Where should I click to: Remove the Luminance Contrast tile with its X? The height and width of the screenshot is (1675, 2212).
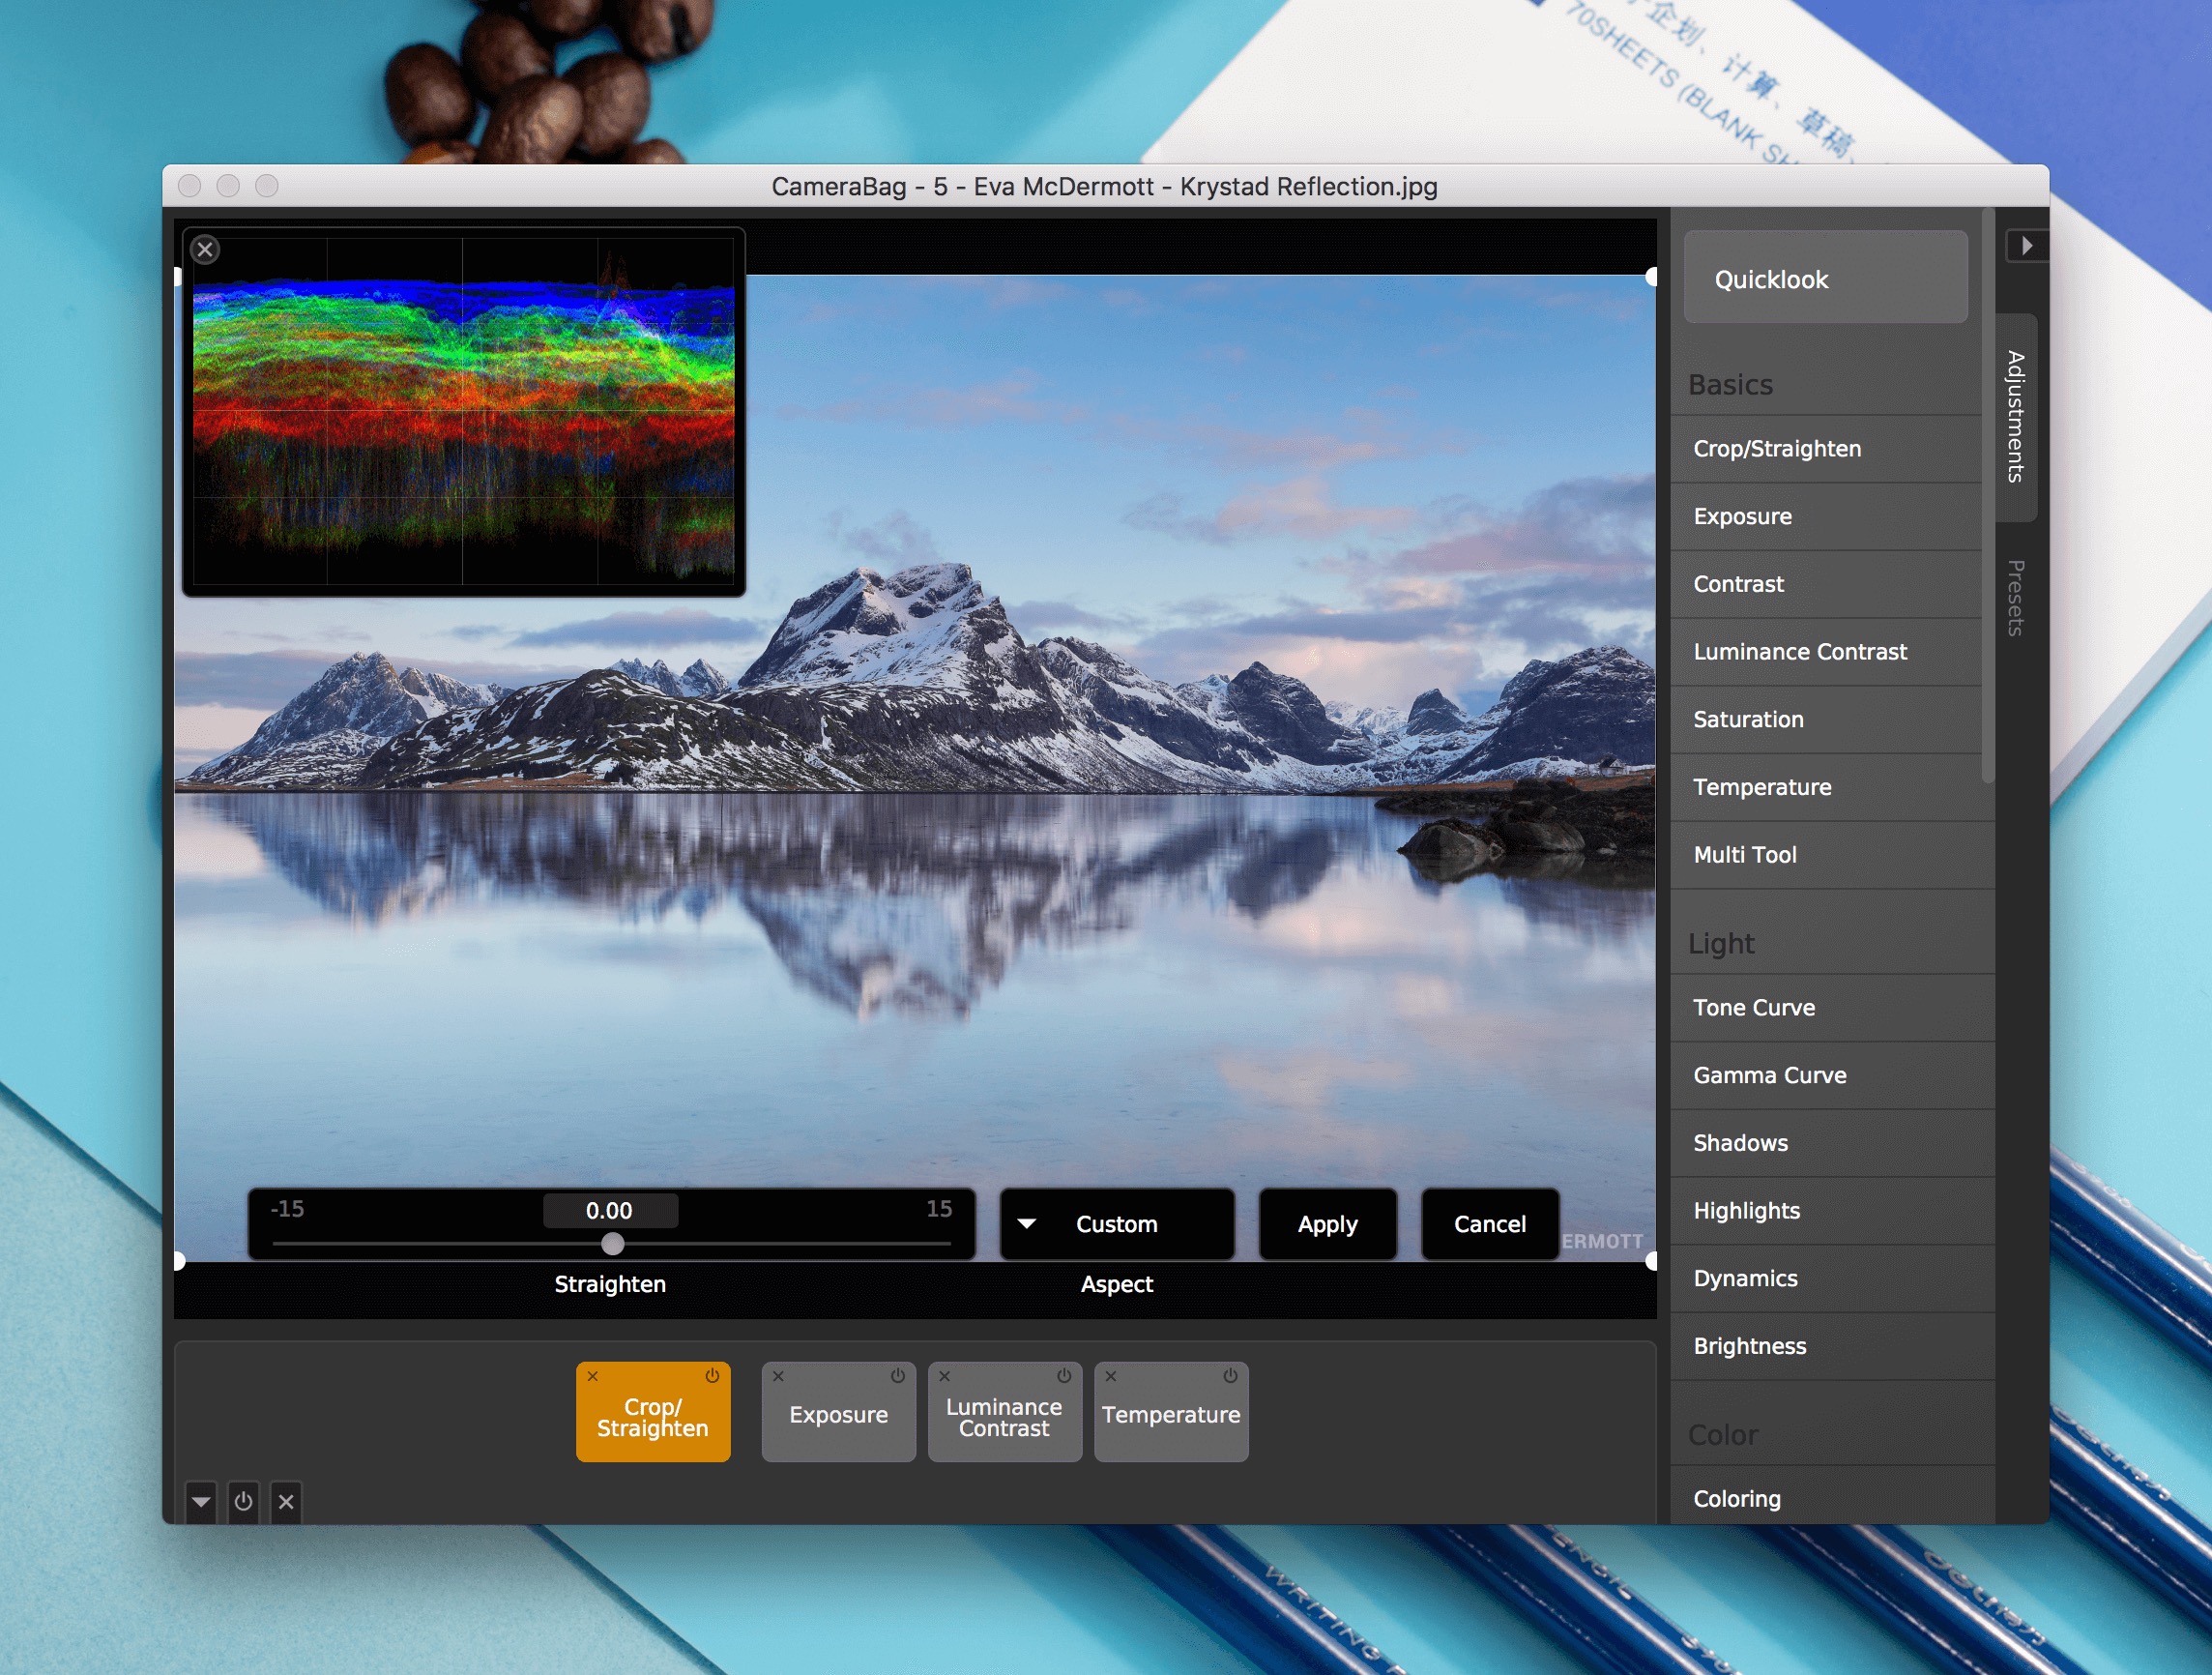coord(944,1376)
